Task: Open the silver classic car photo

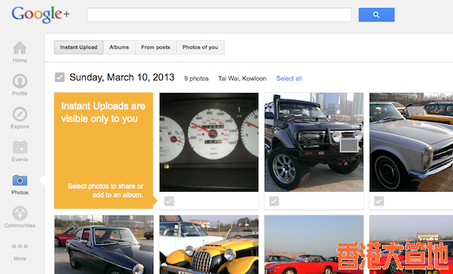Action: (411, 142)
